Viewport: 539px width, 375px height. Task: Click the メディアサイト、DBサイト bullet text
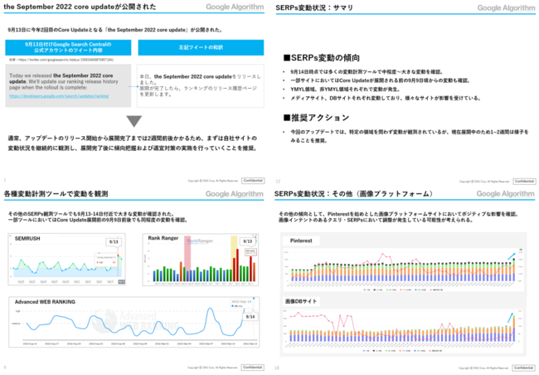point(386,98)
